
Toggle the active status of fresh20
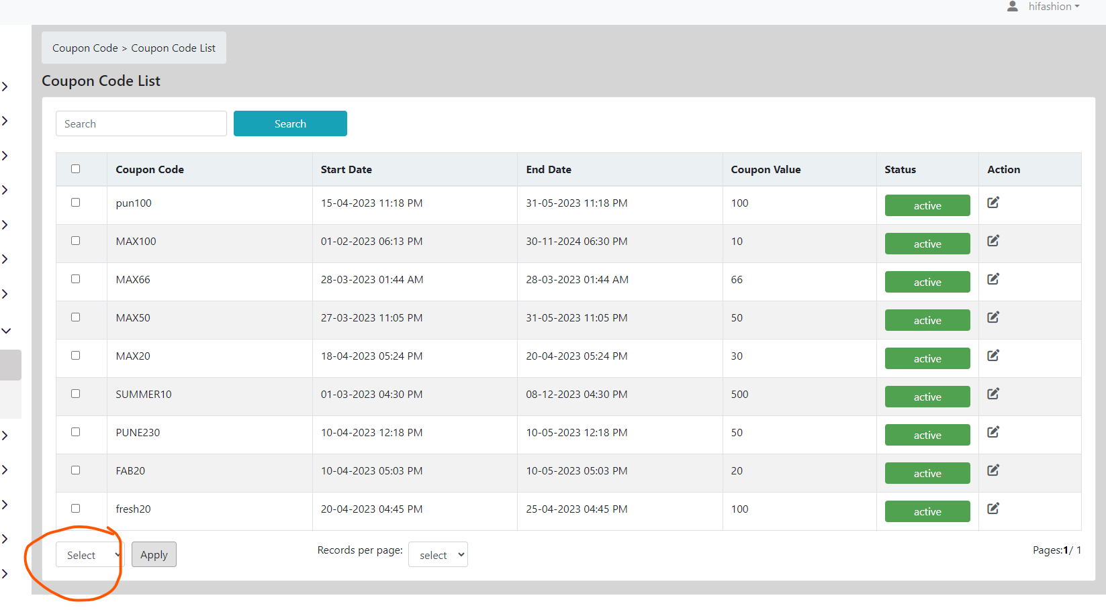[927, 511]
